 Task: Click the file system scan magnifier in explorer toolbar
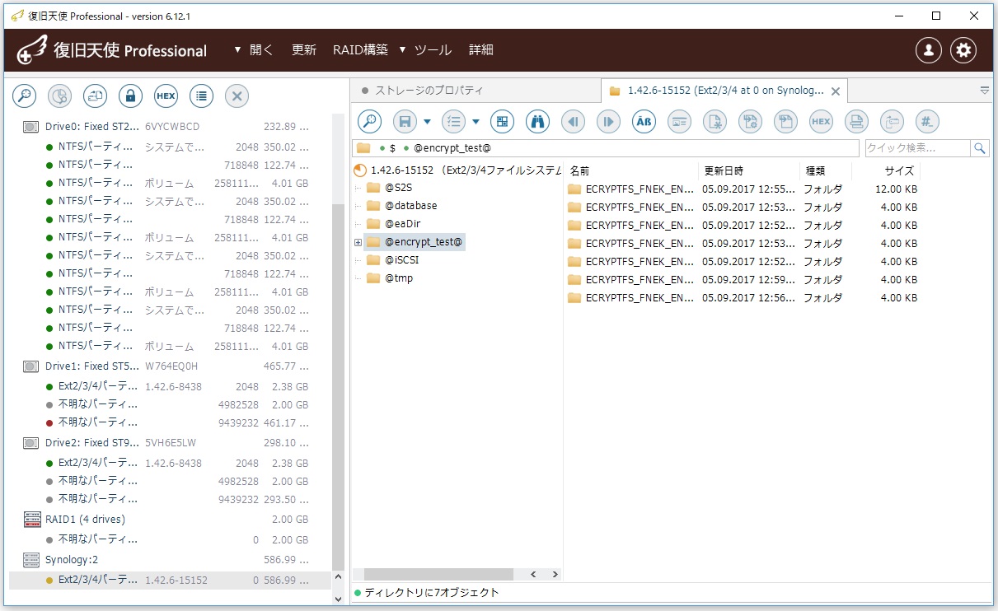pyautogui.click(x=369, y=122)
